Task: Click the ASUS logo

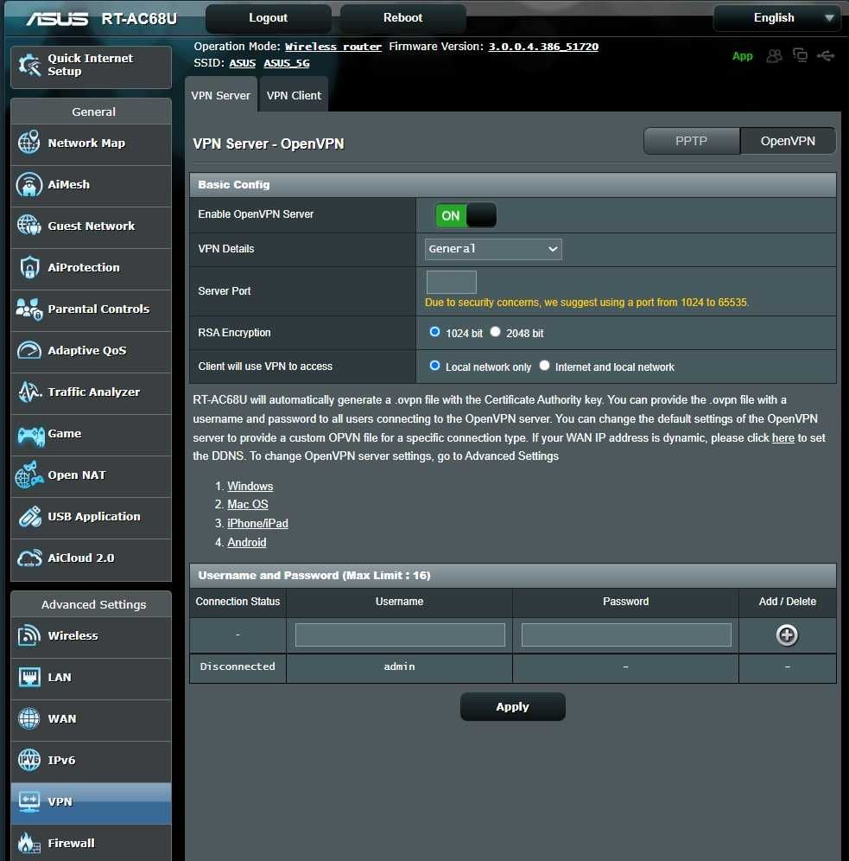Action: coord(57,19)
